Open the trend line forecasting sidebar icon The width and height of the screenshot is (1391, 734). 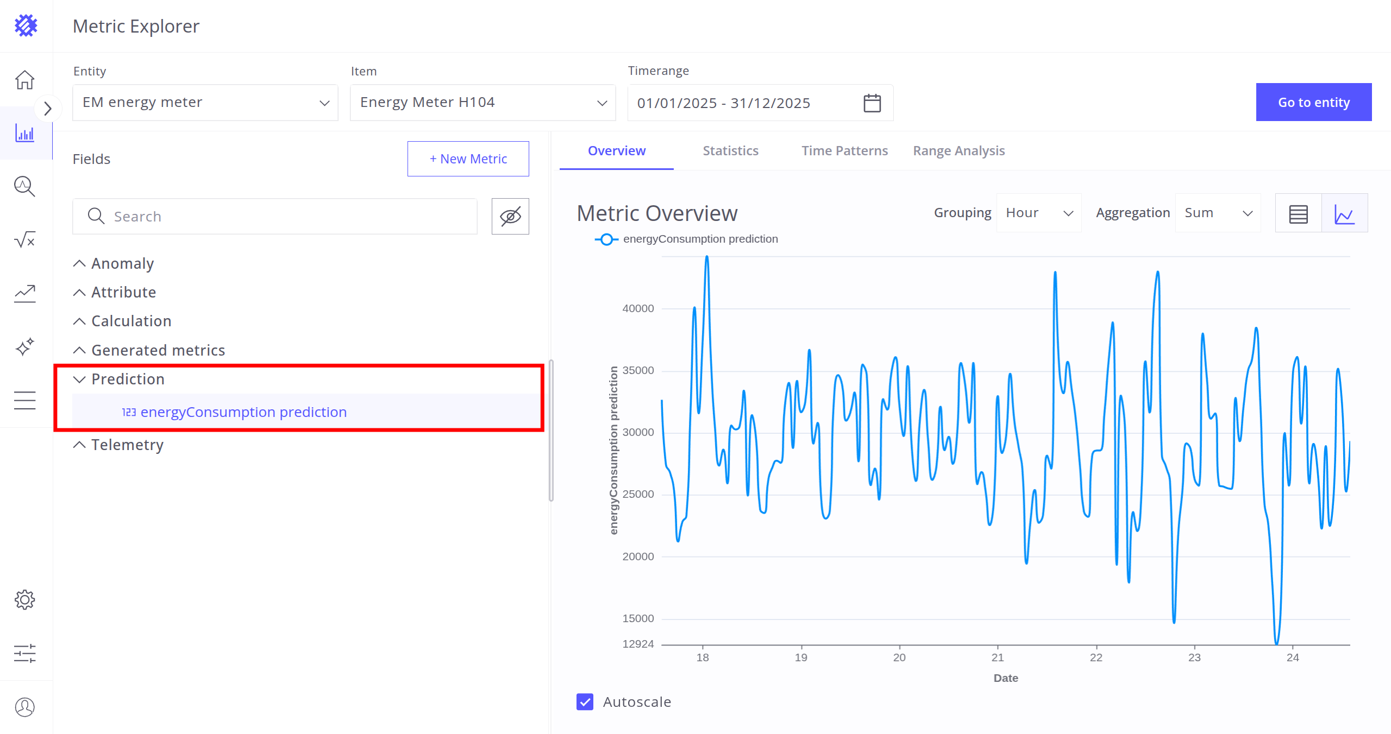click(25, 293)
